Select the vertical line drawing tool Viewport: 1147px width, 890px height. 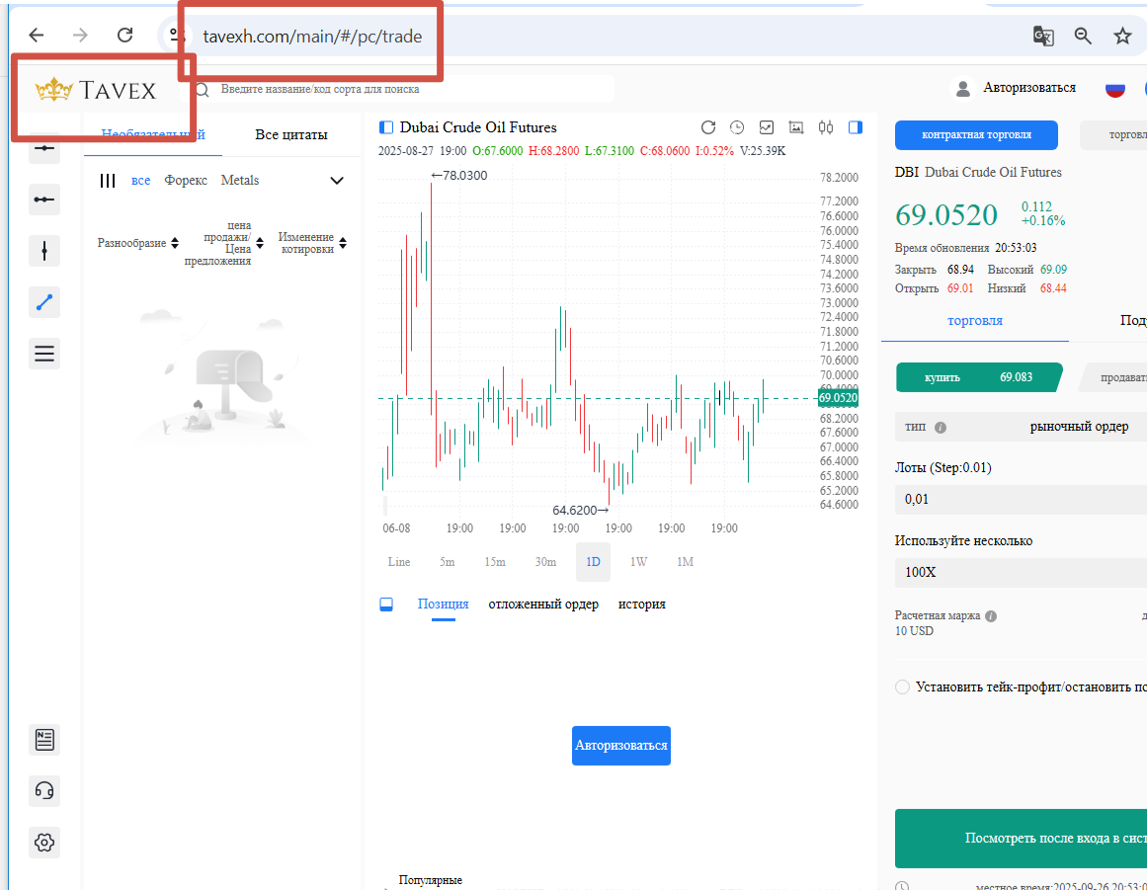43,251
